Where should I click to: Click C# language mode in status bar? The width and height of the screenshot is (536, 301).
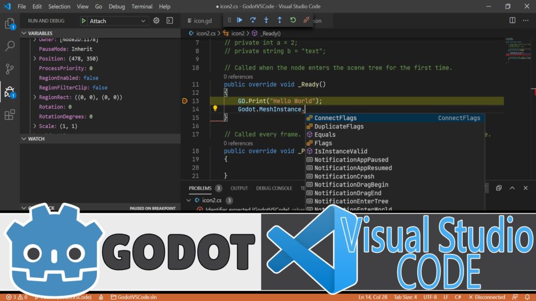click(457, 297)
